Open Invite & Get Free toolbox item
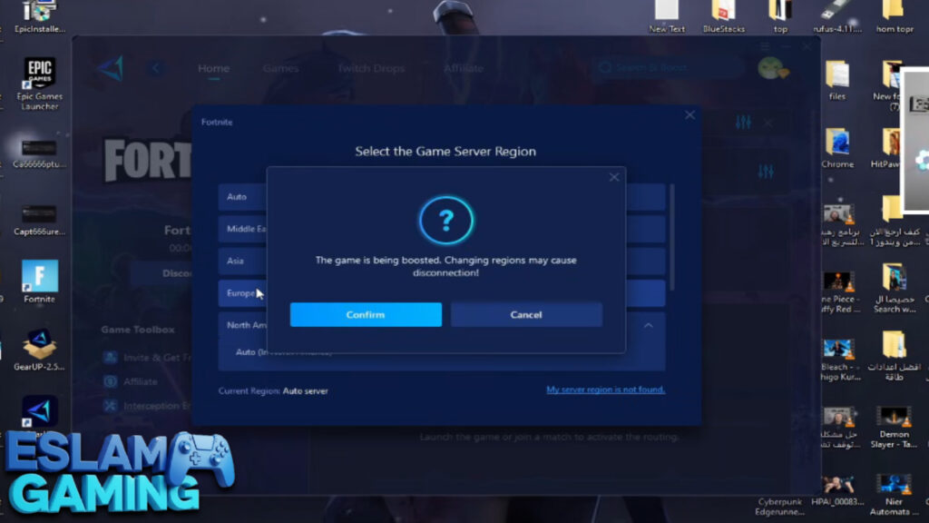The width and height of the screenshot is (929, 523). coord(147,358)
